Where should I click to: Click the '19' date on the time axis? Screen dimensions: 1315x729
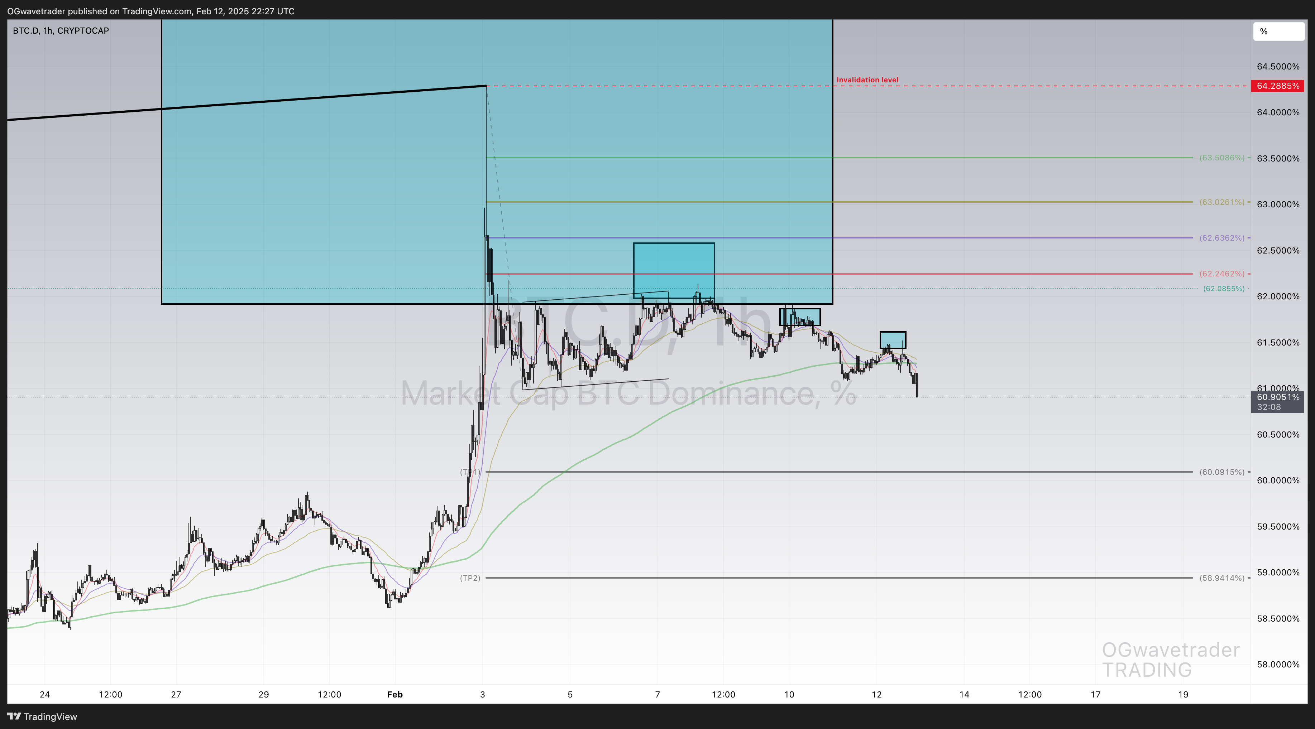coord(1183,694)
